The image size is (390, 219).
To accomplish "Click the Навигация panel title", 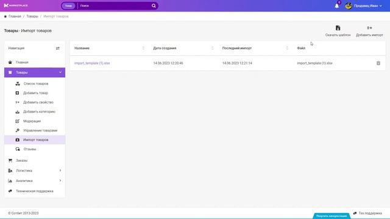I will pos(16,48).
